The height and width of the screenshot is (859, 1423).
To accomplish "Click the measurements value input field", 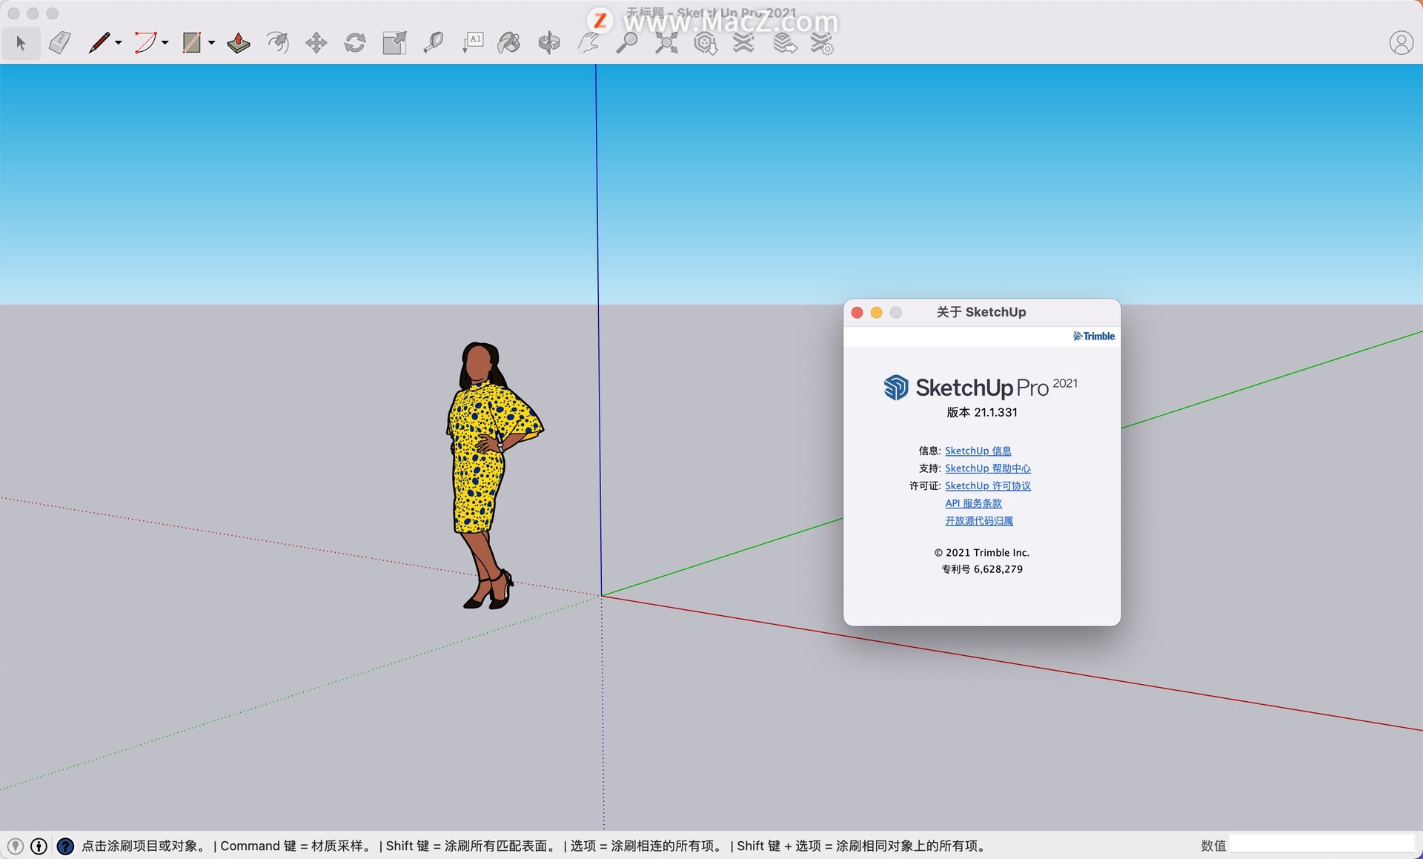I will (1322, 845).
